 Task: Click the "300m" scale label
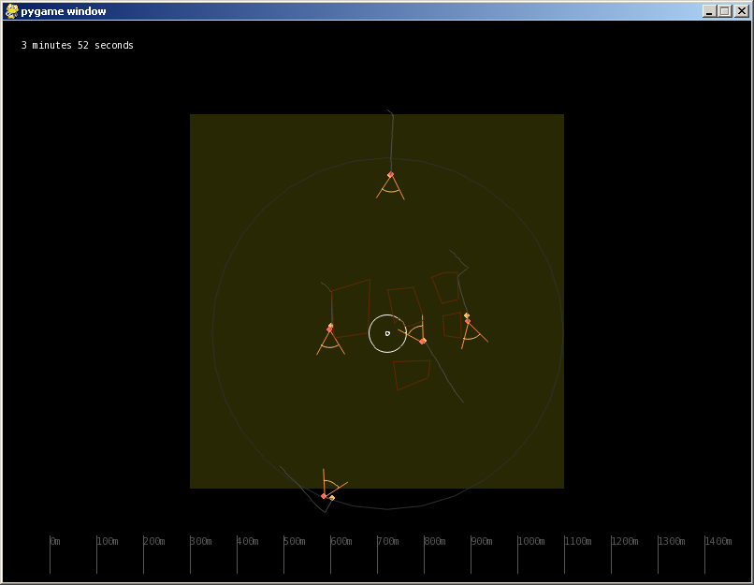tap(201, 541)
